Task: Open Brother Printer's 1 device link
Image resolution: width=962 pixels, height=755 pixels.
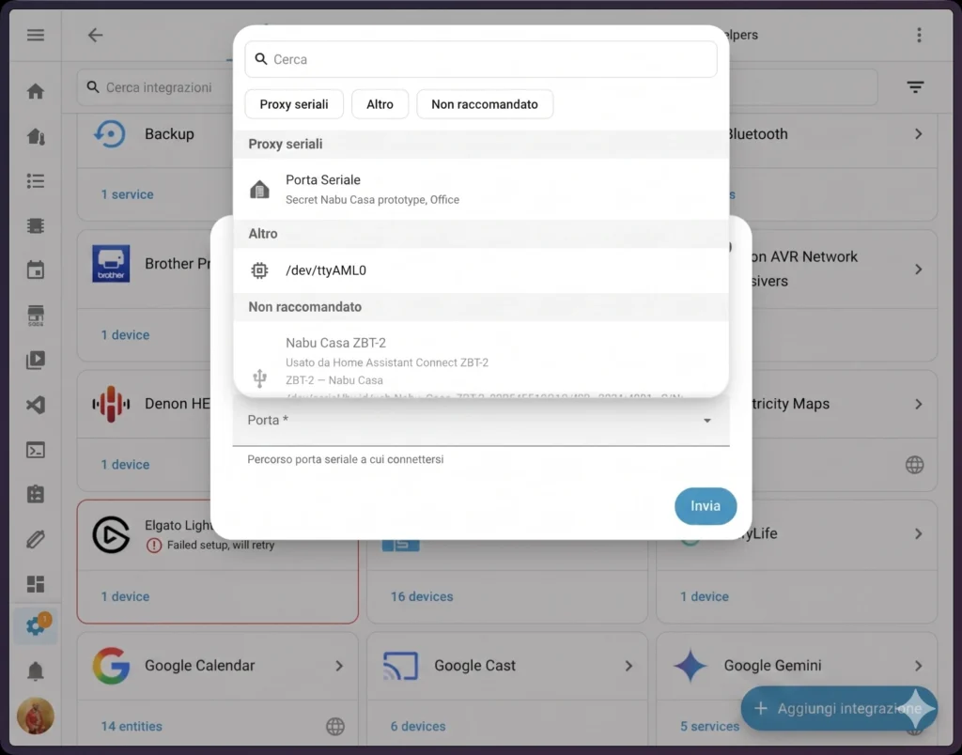Action: [125, 335]
